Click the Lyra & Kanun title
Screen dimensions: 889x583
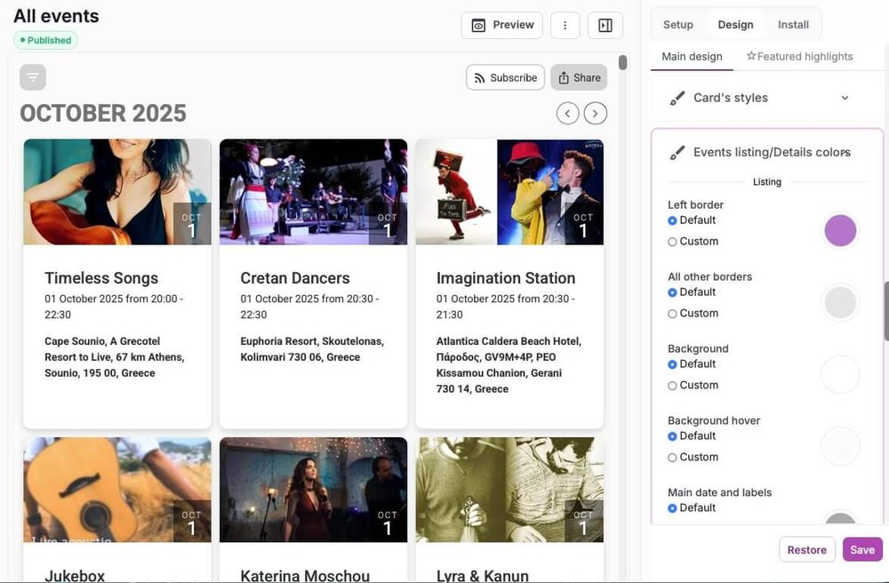[x=483, y=576]
